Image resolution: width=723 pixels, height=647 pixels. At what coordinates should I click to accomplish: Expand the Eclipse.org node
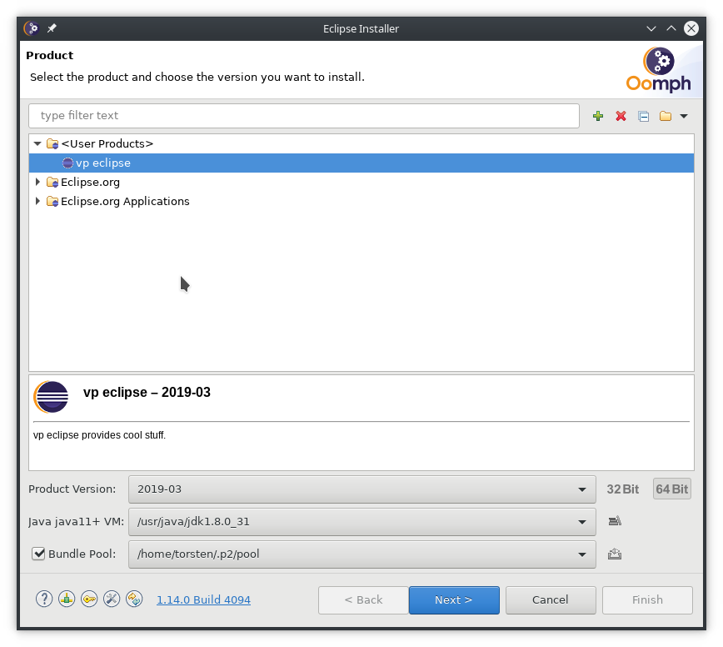[37, 182]
